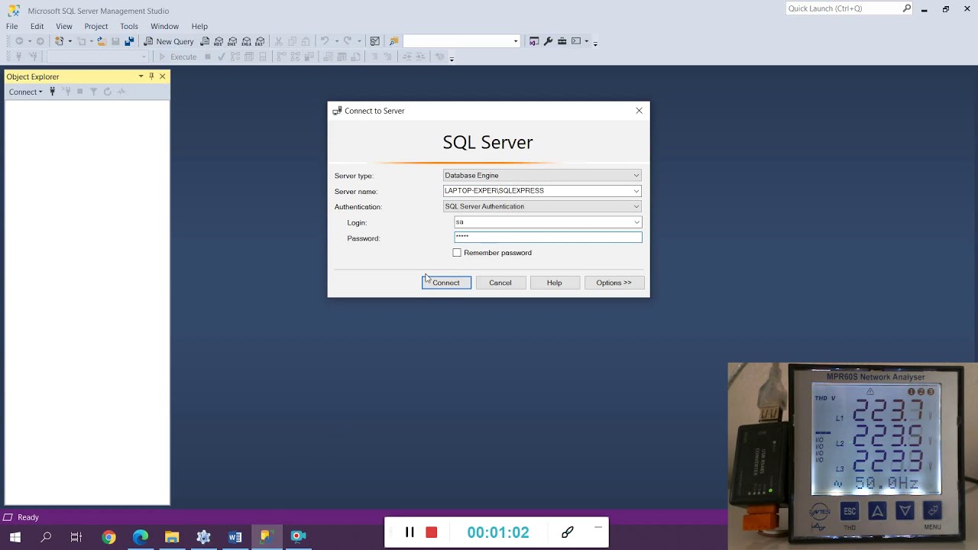Click the New Project toolbar icon
The height and width of the screenshot is (550, 978).
pyautogui.click(x=60, y=41)
